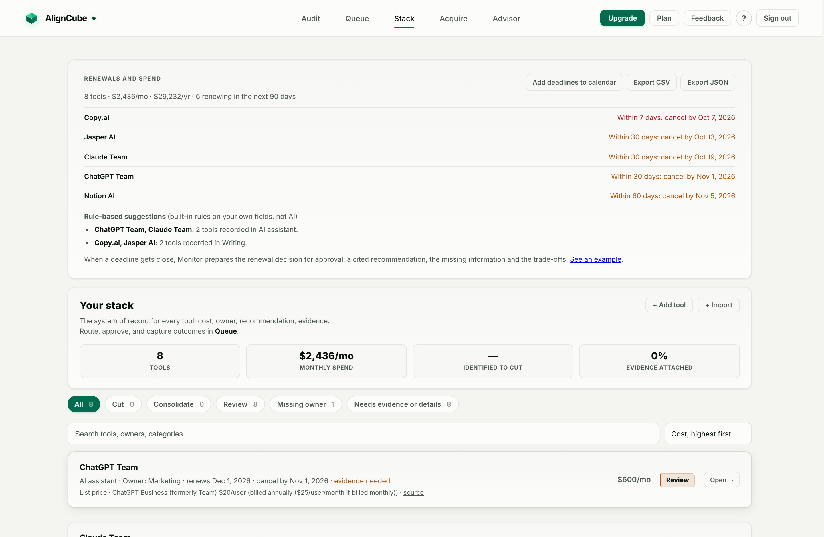Image resolution: width=824 pixels, height=537 pixels.
Task: Click 'cancel by Oct 19, 2026' deadline text
Action: (x=698, y=157)
